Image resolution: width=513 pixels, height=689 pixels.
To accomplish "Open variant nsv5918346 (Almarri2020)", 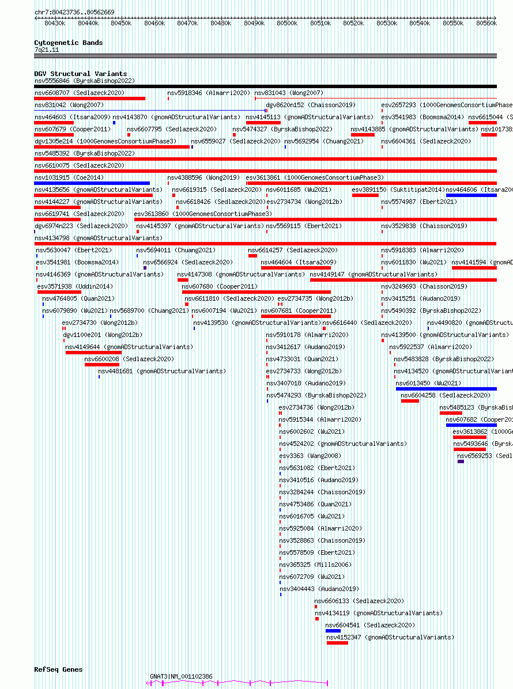I will click(x=209, y=93).
